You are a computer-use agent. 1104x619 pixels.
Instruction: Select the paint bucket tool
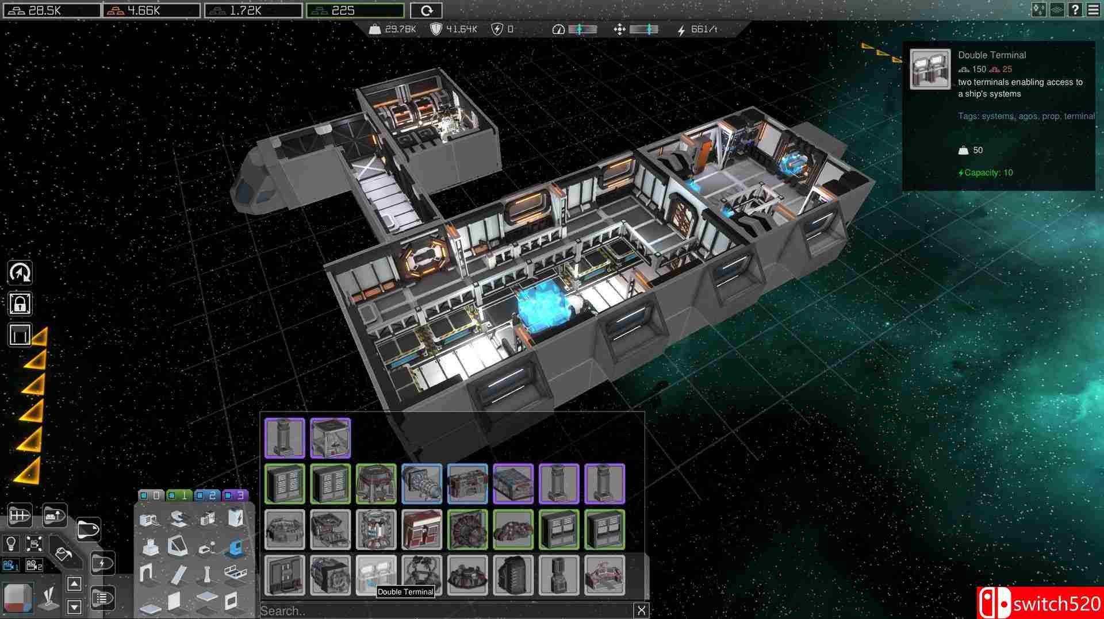pyautogui.click(x=62, y=554)
